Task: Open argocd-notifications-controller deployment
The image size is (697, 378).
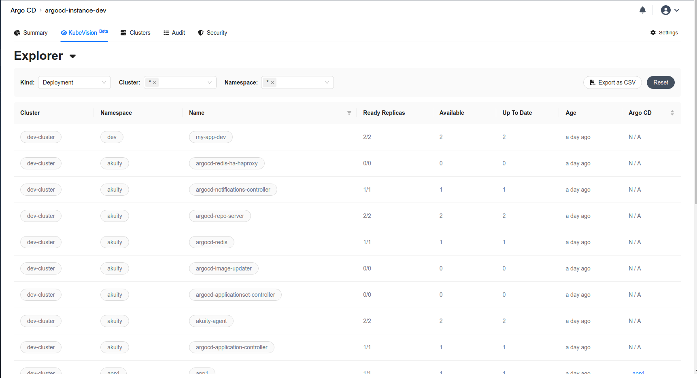Action: 233,190
